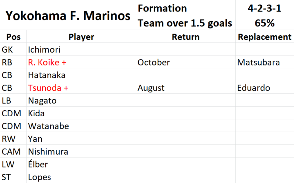The height and width of the screenshot is (183, 294).
Task: Select the red R. Koike + cell
Action: tap(81, 62)
